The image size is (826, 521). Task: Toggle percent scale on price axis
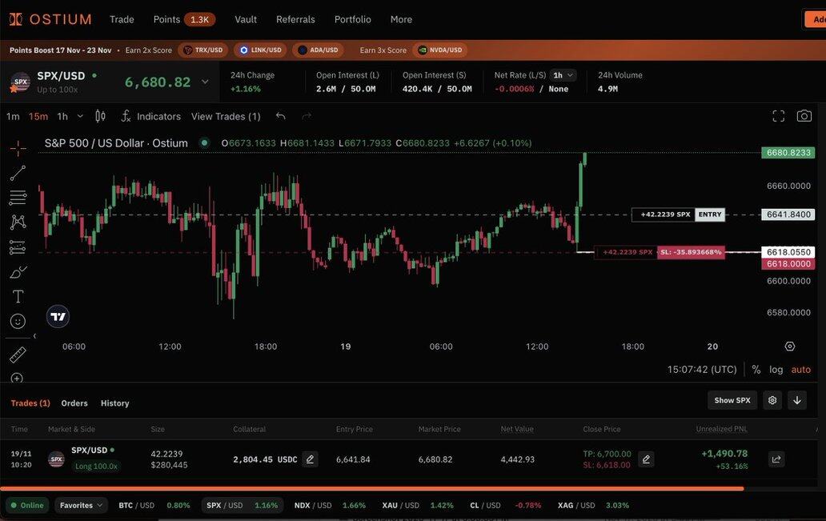pos(756,370)
